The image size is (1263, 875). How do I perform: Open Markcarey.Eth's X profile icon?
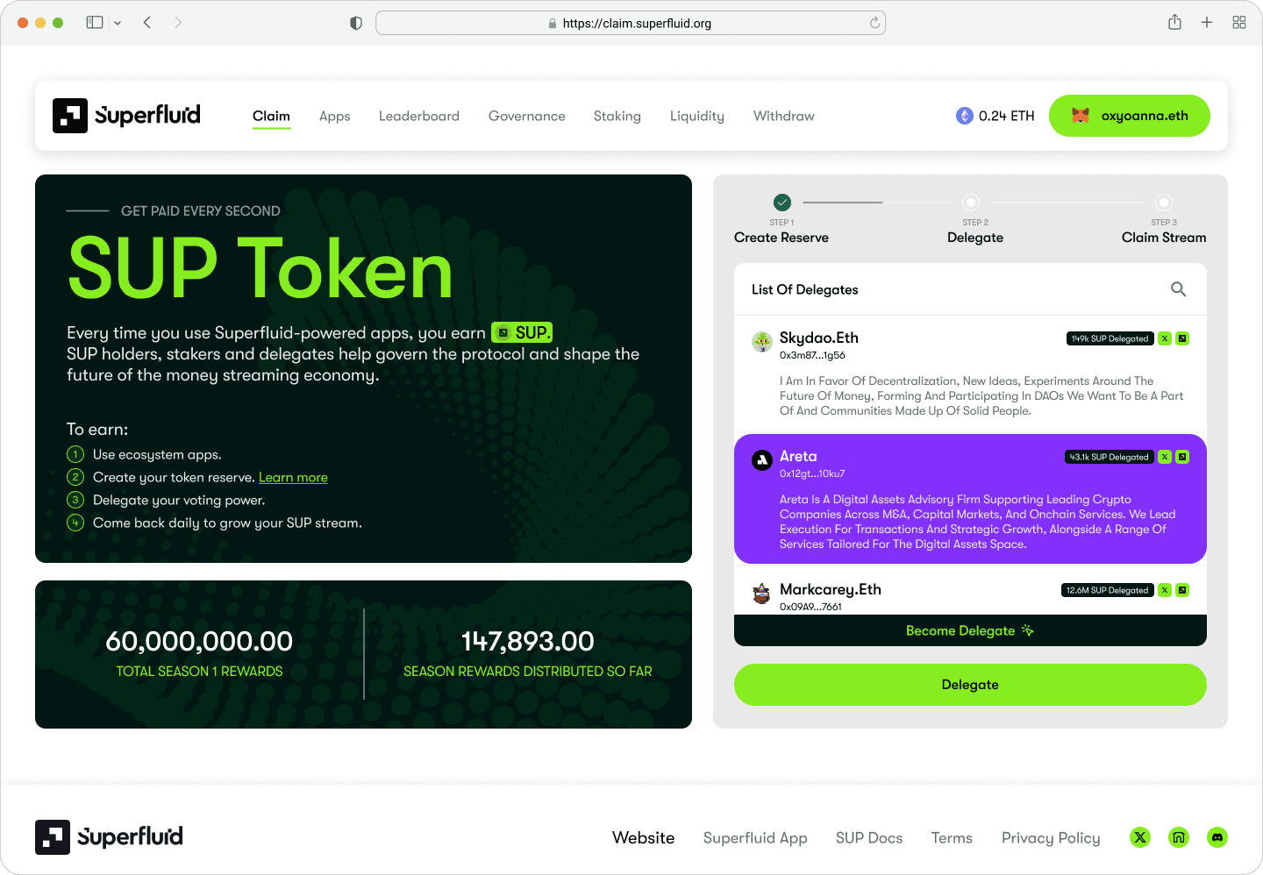click(x=1165, y=590)
